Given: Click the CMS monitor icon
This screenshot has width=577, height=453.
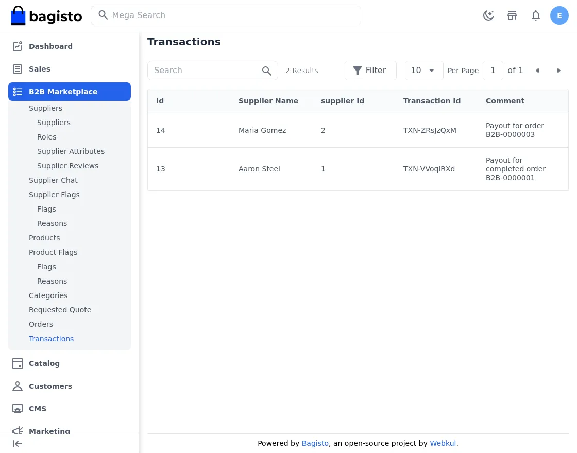Looking at the screenshot, I should (18, 409).
